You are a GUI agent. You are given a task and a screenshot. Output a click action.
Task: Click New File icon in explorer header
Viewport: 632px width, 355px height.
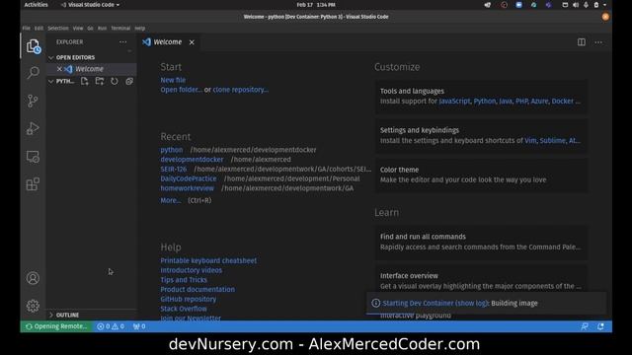[84, 81]
